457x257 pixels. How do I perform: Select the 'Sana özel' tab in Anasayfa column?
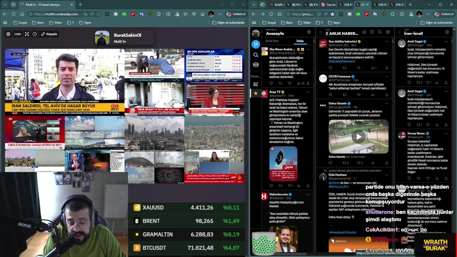click(x=272, y=41)
